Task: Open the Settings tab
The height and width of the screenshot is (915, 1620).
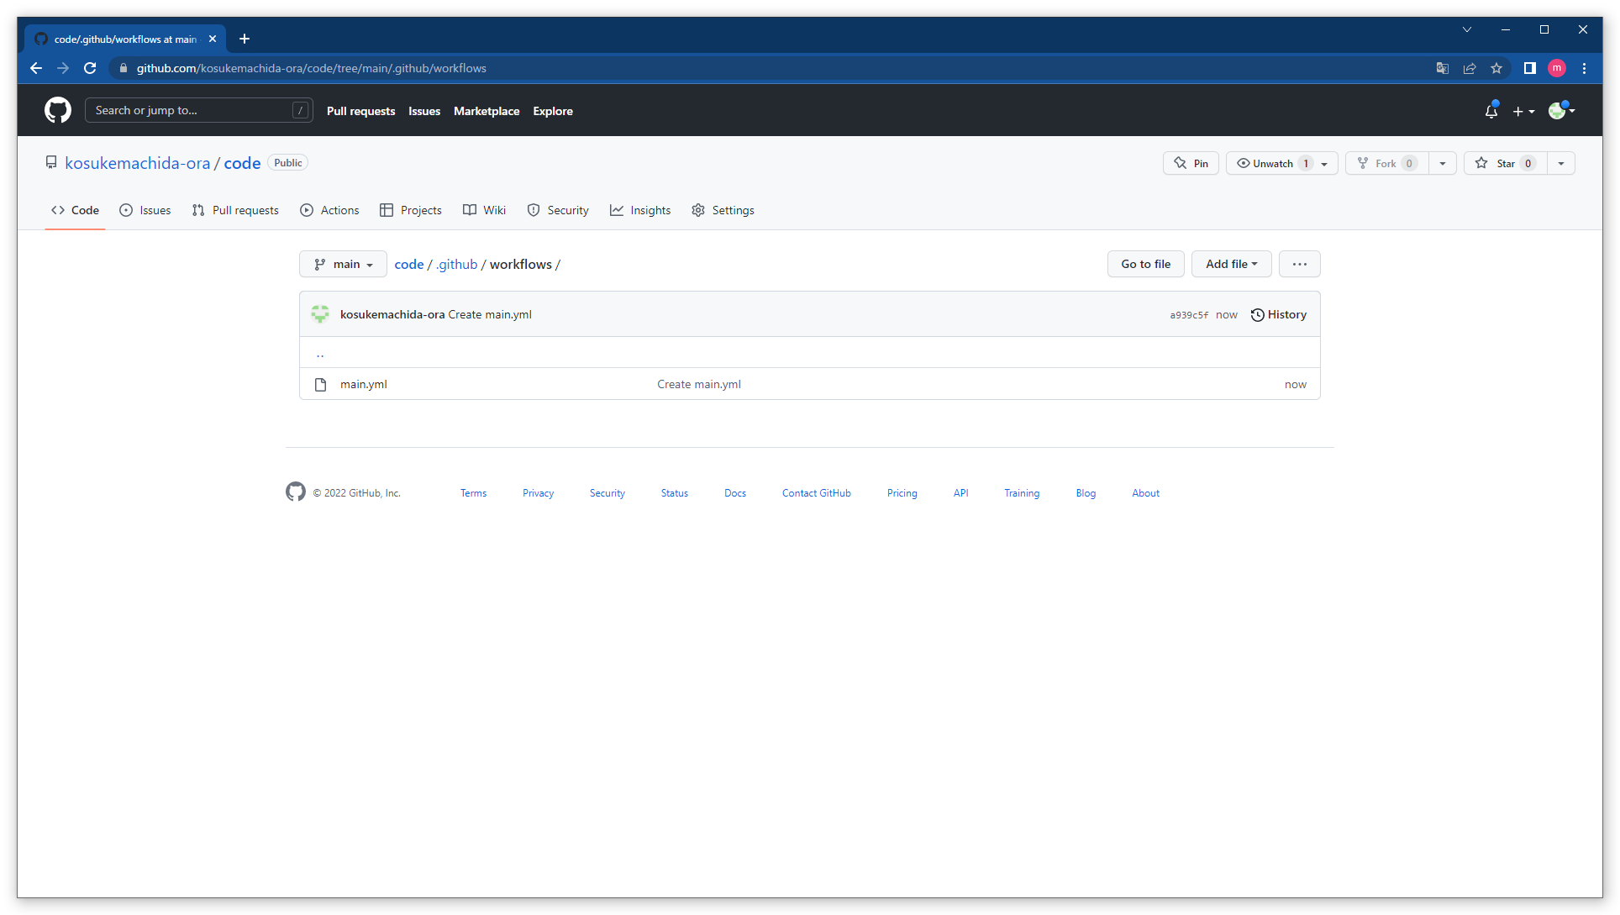Action: pos(723,210)
